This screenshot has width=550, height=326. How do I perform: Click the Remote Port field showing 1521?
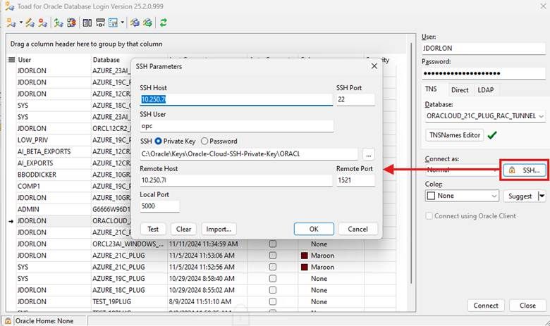click(x=355, y=180)
